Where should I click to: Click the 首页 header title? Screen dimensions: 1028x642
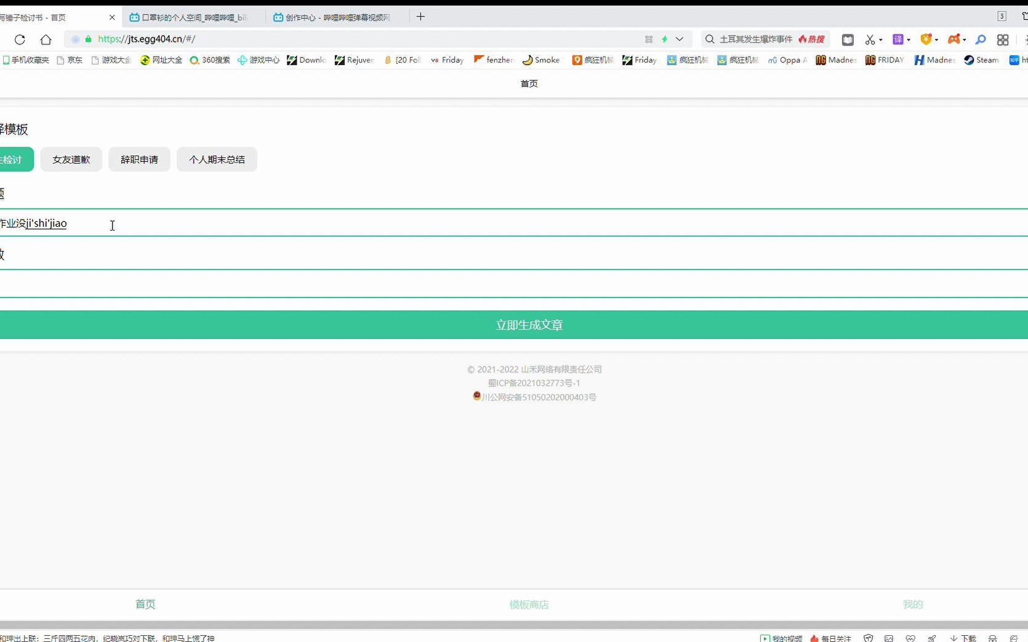pyautogui.click(x=529, y=84)
